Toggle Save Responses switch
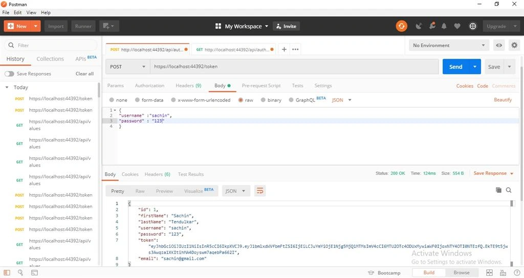Screen dimensions: 524x278 [9, 74]
